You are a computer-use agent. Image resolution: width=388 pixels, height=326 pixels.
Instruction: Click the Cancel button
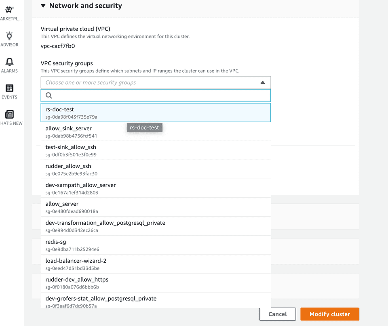click(x=277, y=314)
